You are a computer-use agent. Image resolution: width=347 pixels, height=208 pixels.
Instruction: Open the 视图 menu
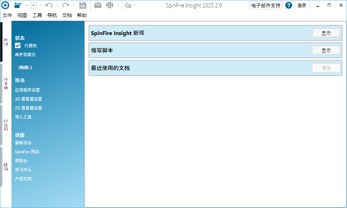[22, 15]
